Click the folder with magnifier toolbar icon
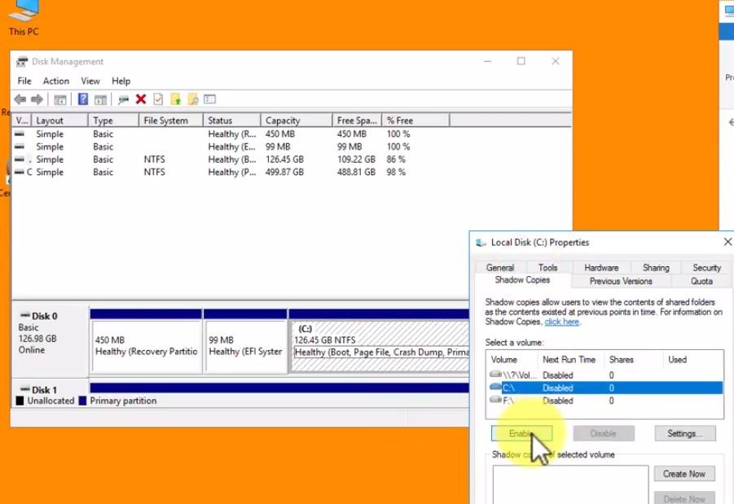The image size is (734, 504). pyautogui.click(x=193, y=99)
